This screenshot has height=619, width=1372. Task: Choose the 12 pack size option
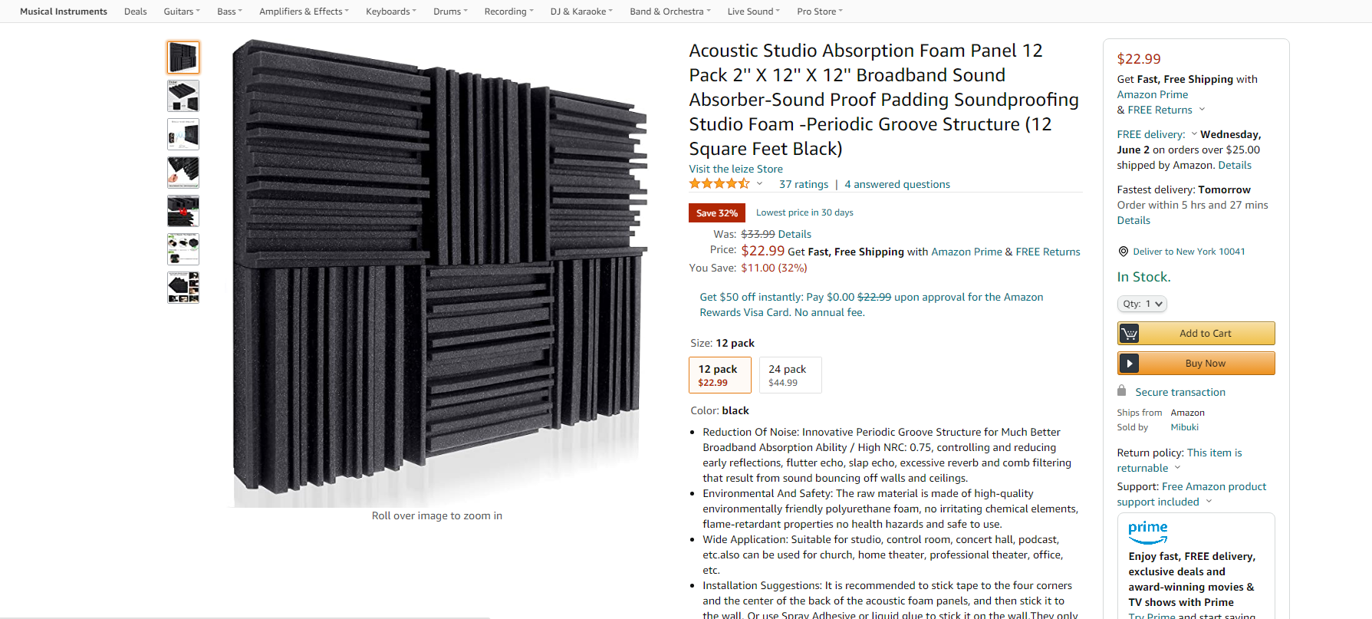(719, 375)
